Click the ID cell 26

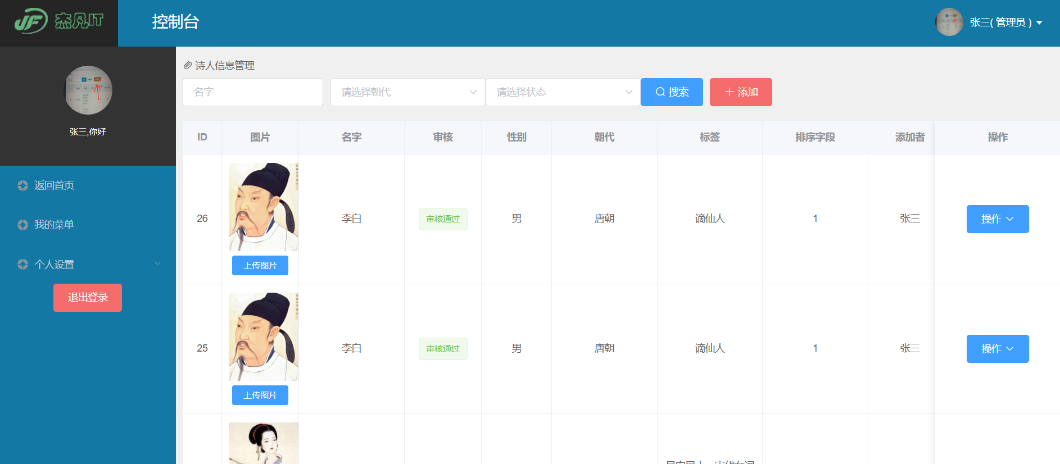click(202, 219)
